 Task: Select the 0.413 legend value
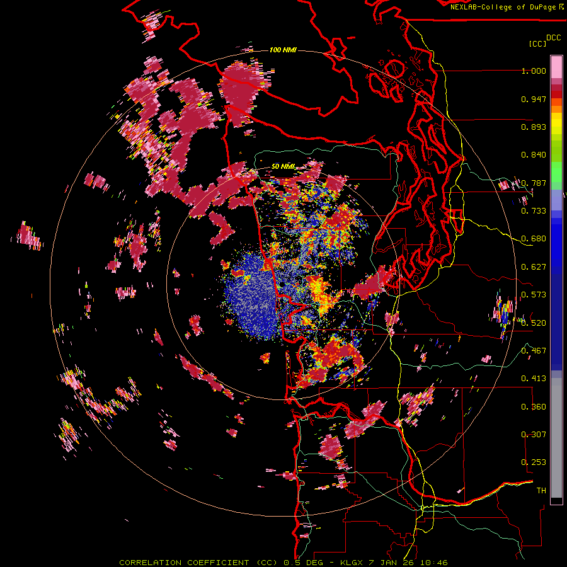coord(534,379)
